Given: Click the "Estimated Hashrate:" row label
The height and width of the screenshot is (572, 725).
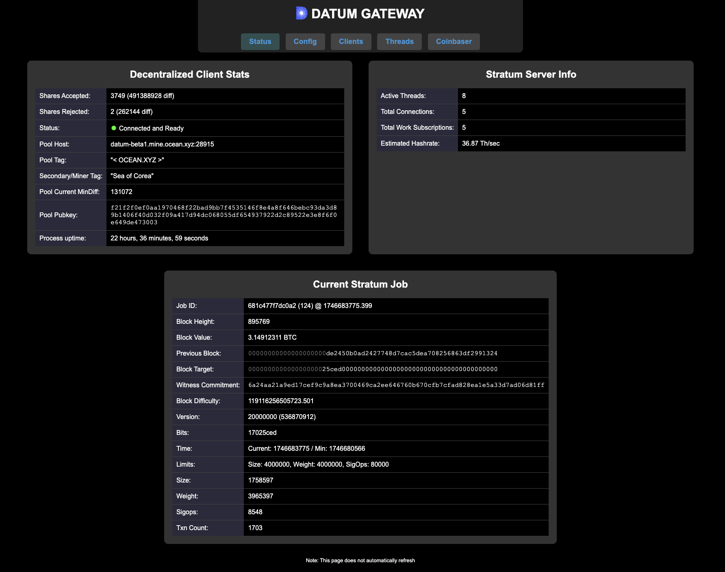Looking at the screenshot, I should pyautogui.click(x=410, y=144).
